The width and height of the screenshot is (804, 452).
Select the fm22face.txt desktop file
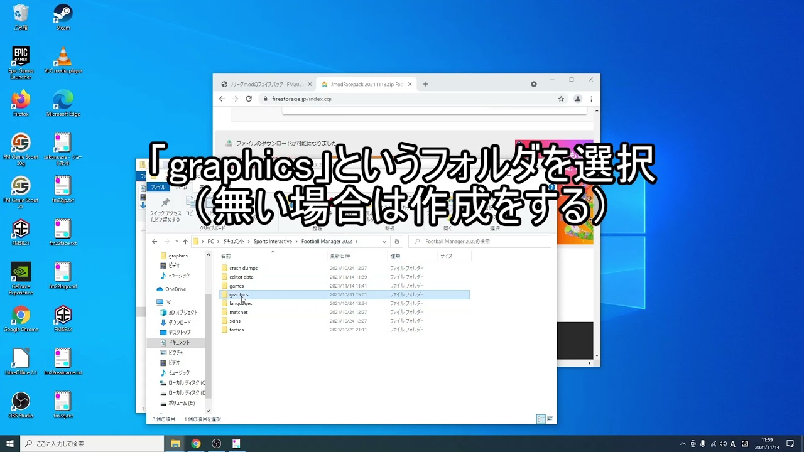pyautogui.click(x=63, y=232)
